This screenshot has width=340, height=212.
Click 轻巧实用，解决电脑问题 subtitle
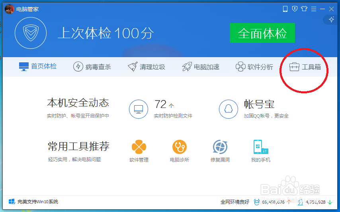74,160
